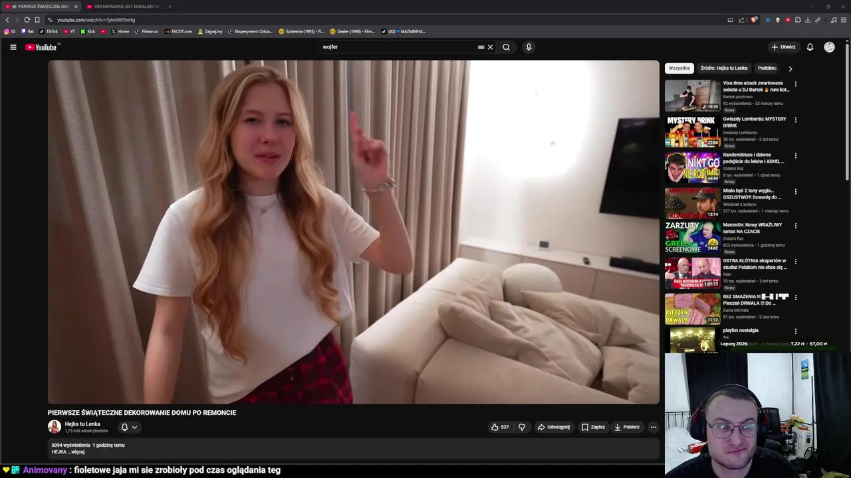Open Vixa time attack video thumbnail
Viewport: 851px width, 478px height.
(x=692, y=96)
